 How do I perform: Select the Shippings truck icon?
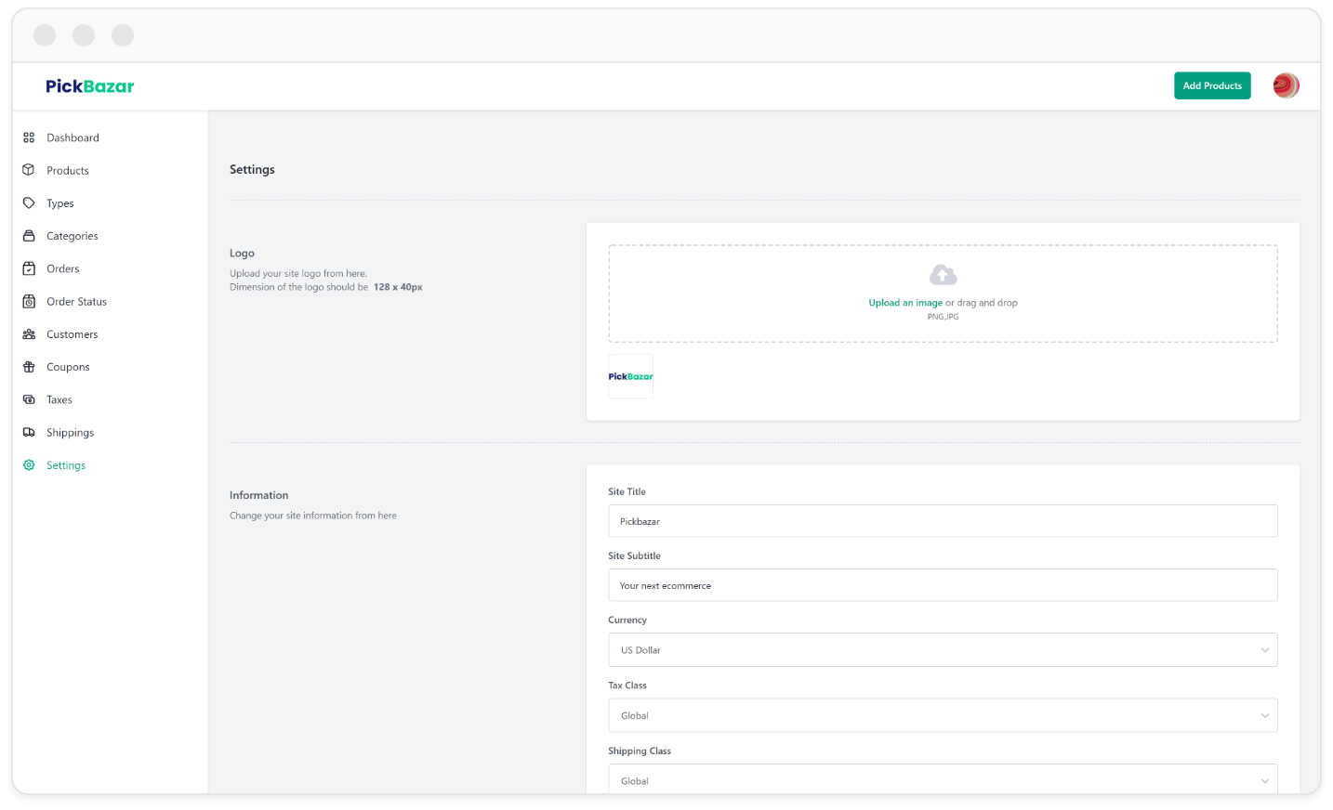[x=28, y=432]
